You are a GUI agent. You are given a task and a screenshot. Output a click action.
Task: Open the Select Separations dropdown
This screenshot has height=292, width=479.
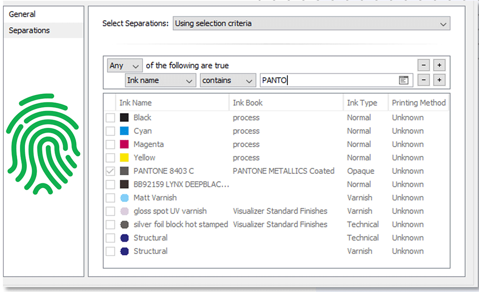311,23
